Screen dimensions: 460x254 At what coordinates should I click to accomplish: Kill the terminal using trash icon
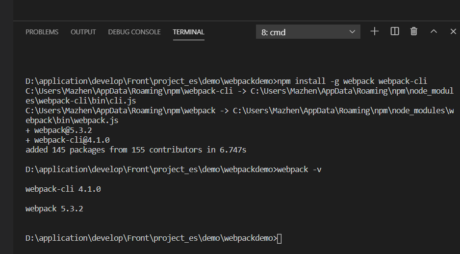point(413,31)
